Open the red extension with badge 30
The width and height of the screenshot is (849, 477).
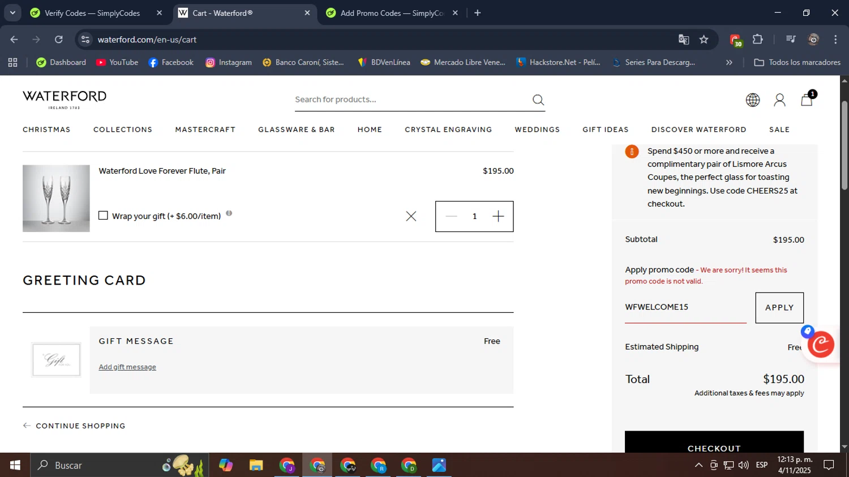pyautogui.click(x=735, y=40)
